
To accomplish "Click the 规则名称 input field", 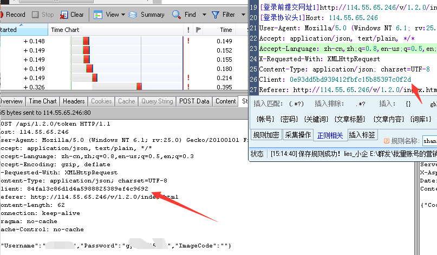I will click(429, 141).
